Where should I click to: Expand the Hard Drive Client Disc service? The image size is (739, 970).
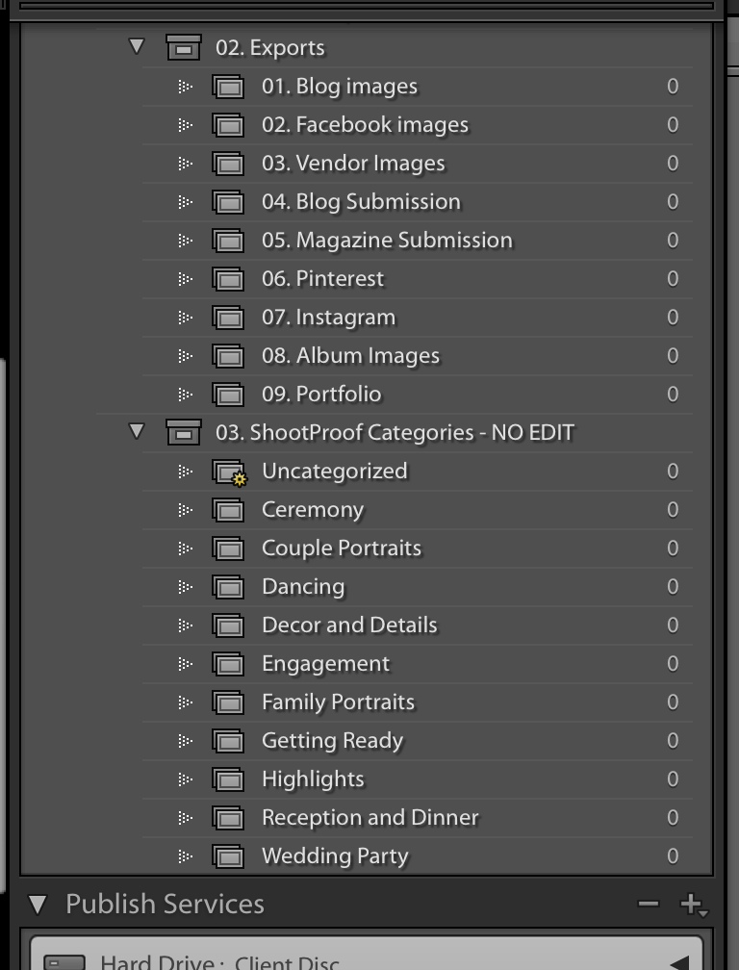coord(679,964)
